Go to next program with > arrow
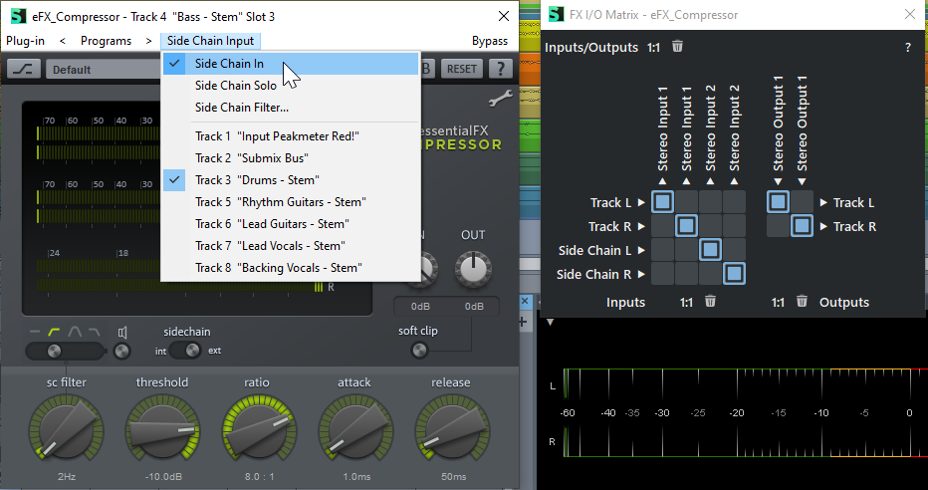The height and width of the screenshot is (490, 928). [x=148, y=41]
